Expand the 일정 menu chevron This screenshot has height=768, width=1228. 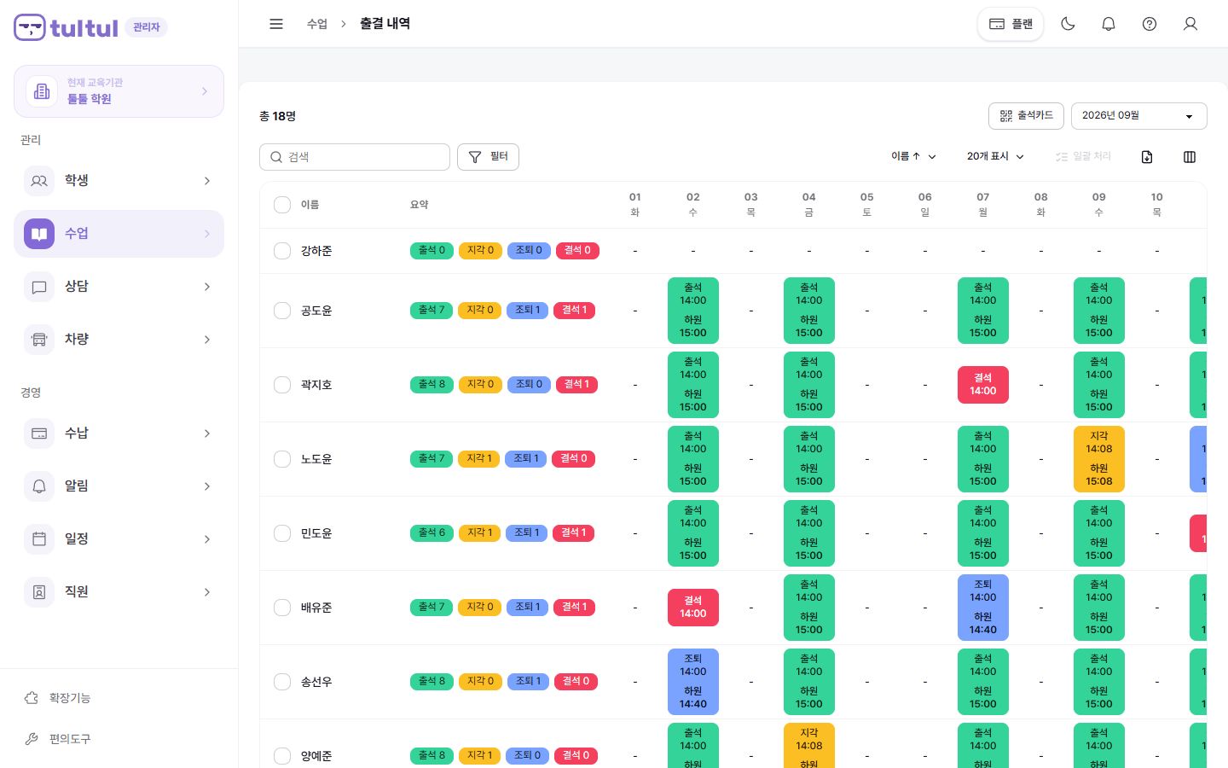click(207, 539)
